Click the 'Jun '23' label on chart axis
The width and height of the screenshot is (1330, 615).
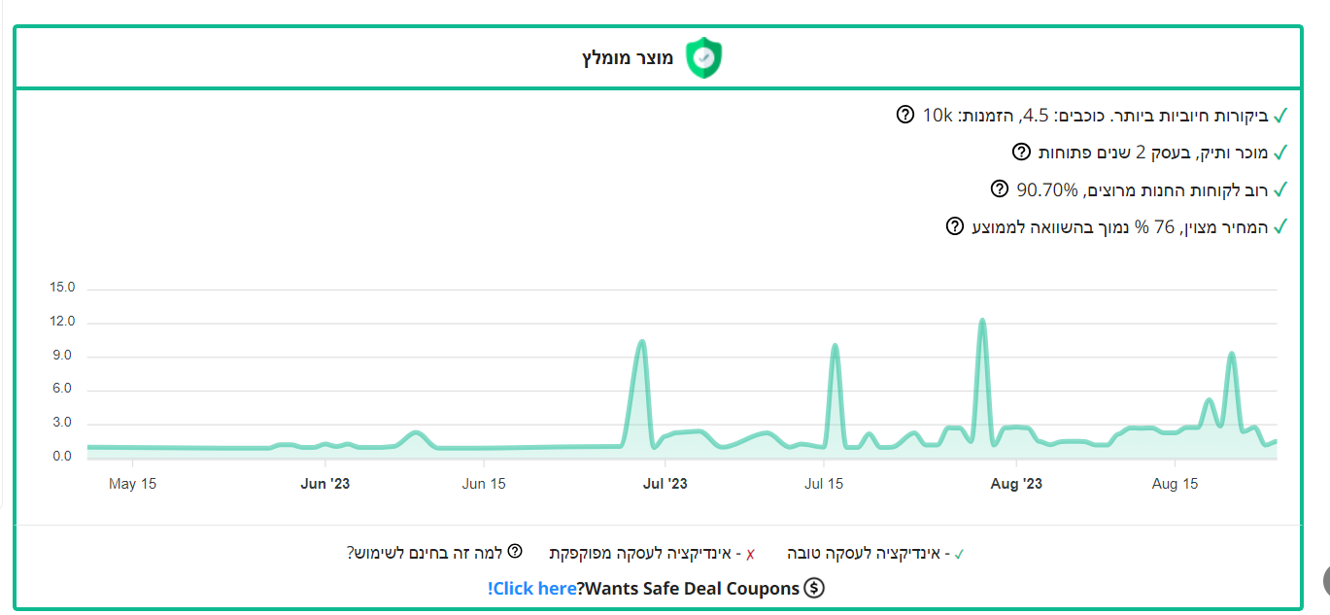tap(325, 484)
